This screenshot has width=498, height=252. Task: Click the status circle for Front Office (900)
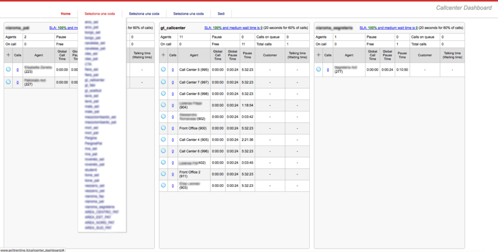(163, 128)
